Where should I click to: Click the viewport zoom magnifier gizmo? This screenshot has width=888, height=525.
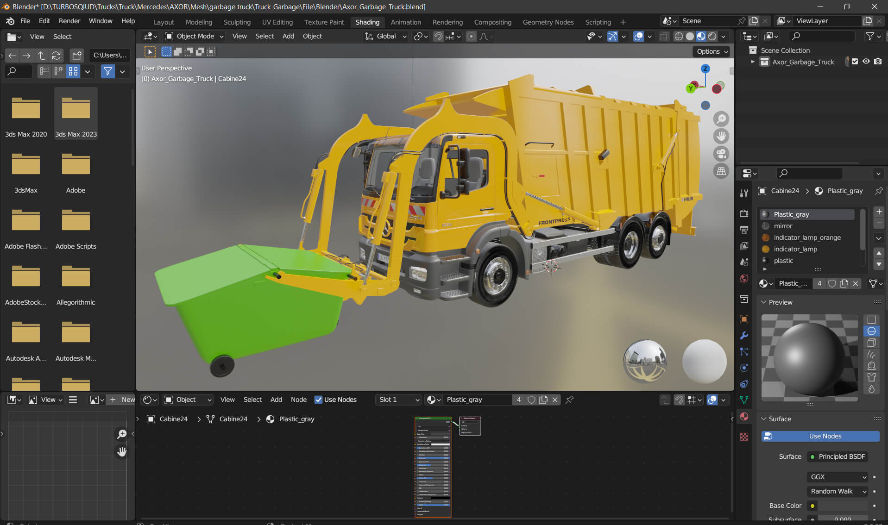[721, 119]
